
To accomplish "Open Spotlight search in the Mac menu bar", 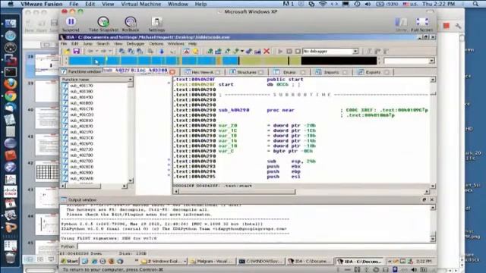I will pos(475,4).
